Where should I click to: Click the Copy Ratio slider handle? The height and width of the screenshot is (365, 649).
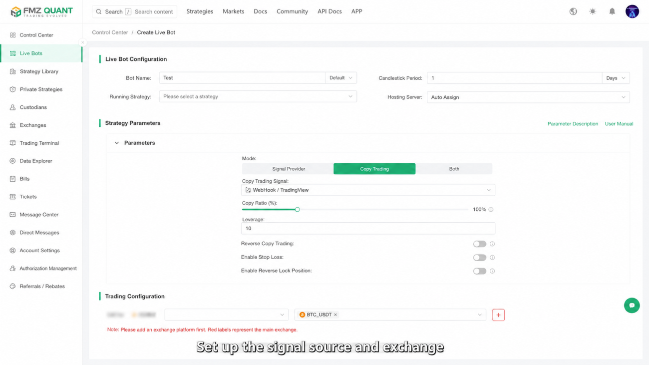point(297,210)
